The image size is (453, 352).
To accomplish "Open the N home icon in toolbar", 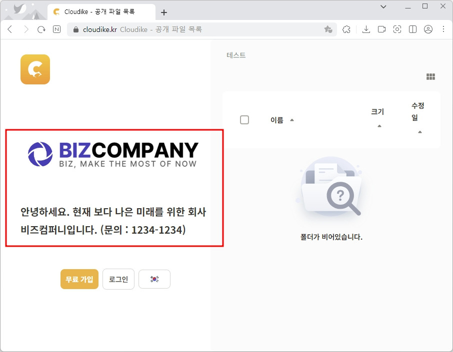I will click(x=57, y=29).
